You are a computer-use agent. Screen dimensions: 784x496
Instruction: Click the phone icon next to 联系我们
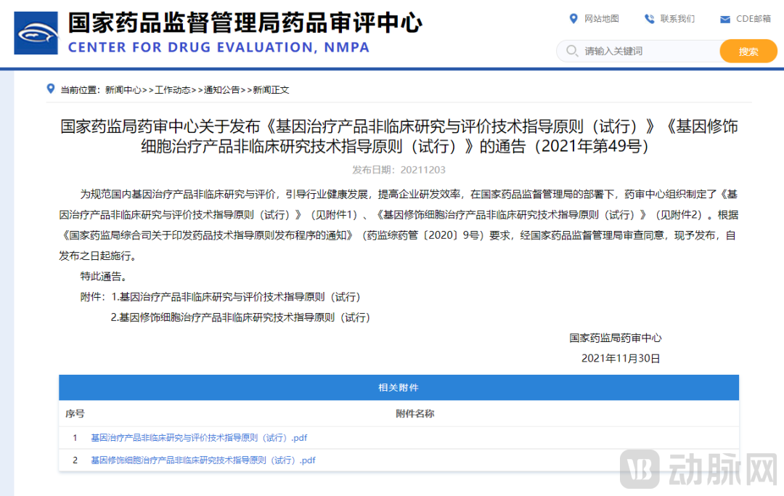(650, 19)
